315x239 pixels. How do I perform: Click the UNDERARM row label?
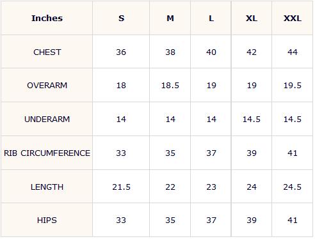pos(47,119)
